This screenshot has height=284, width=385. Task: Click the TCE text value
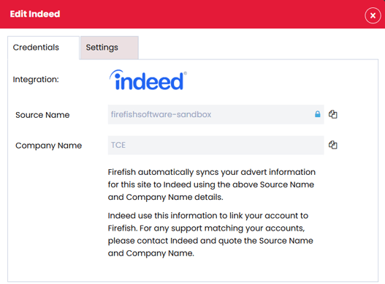pyautogui.click(x=118, y=145)
